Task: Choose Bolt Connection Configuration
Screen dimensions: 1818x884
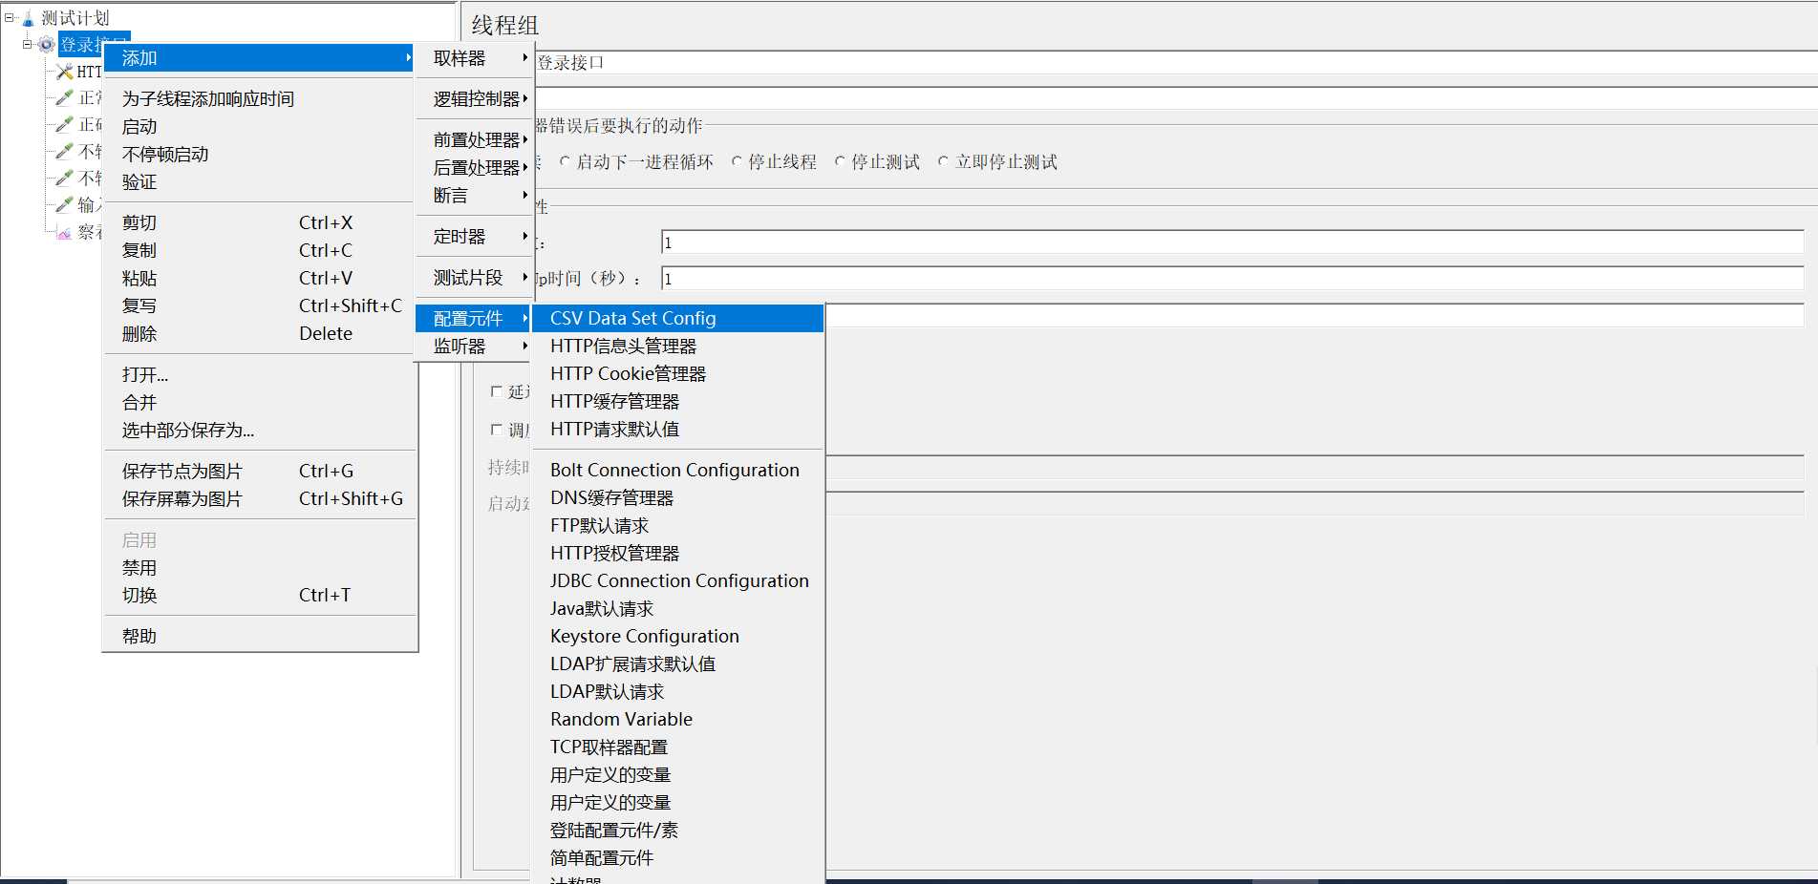Action: click(677, 470)
